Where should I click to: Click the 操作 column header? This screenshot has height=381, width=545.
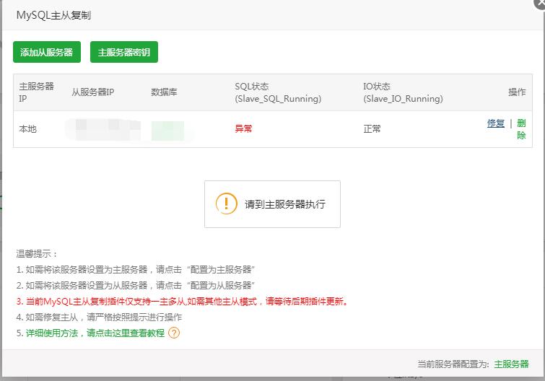(x=517, y=92)
